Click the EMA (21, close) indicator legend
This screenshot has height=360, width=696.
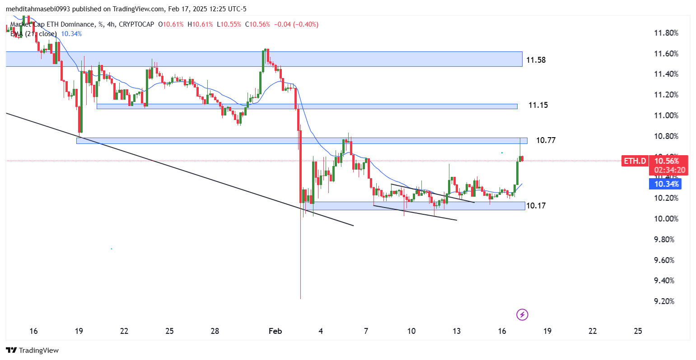click(34, 34)
